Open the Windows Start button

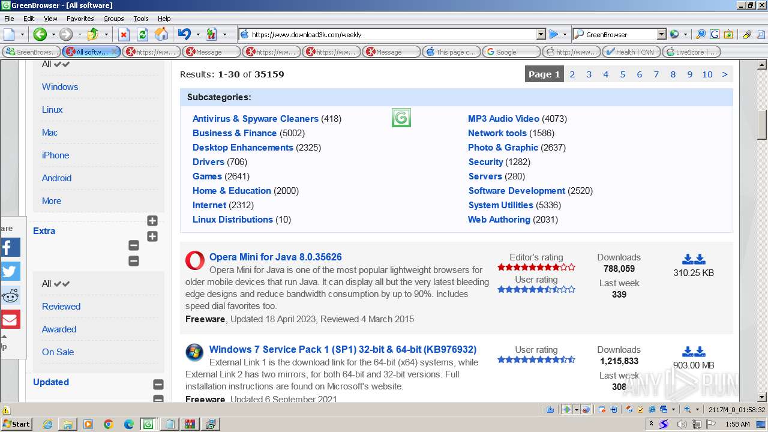pyautogui.click(x=17, y=424)
